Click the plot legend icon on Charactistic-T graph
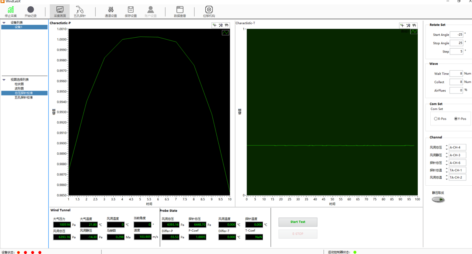Image resolution: width=472 pixels, height=254 pixels. point(414,31)
